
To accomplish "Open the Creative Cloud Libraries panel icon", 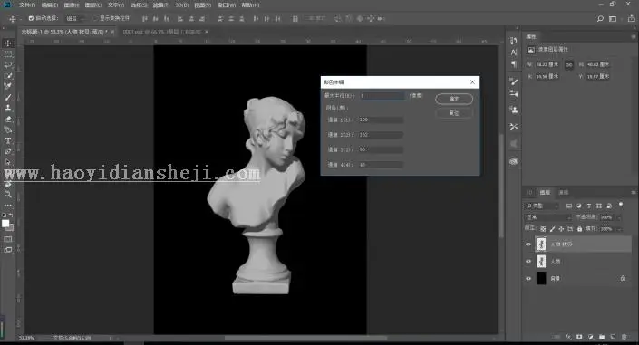I will pyautogui.click(x=514, y=161).
